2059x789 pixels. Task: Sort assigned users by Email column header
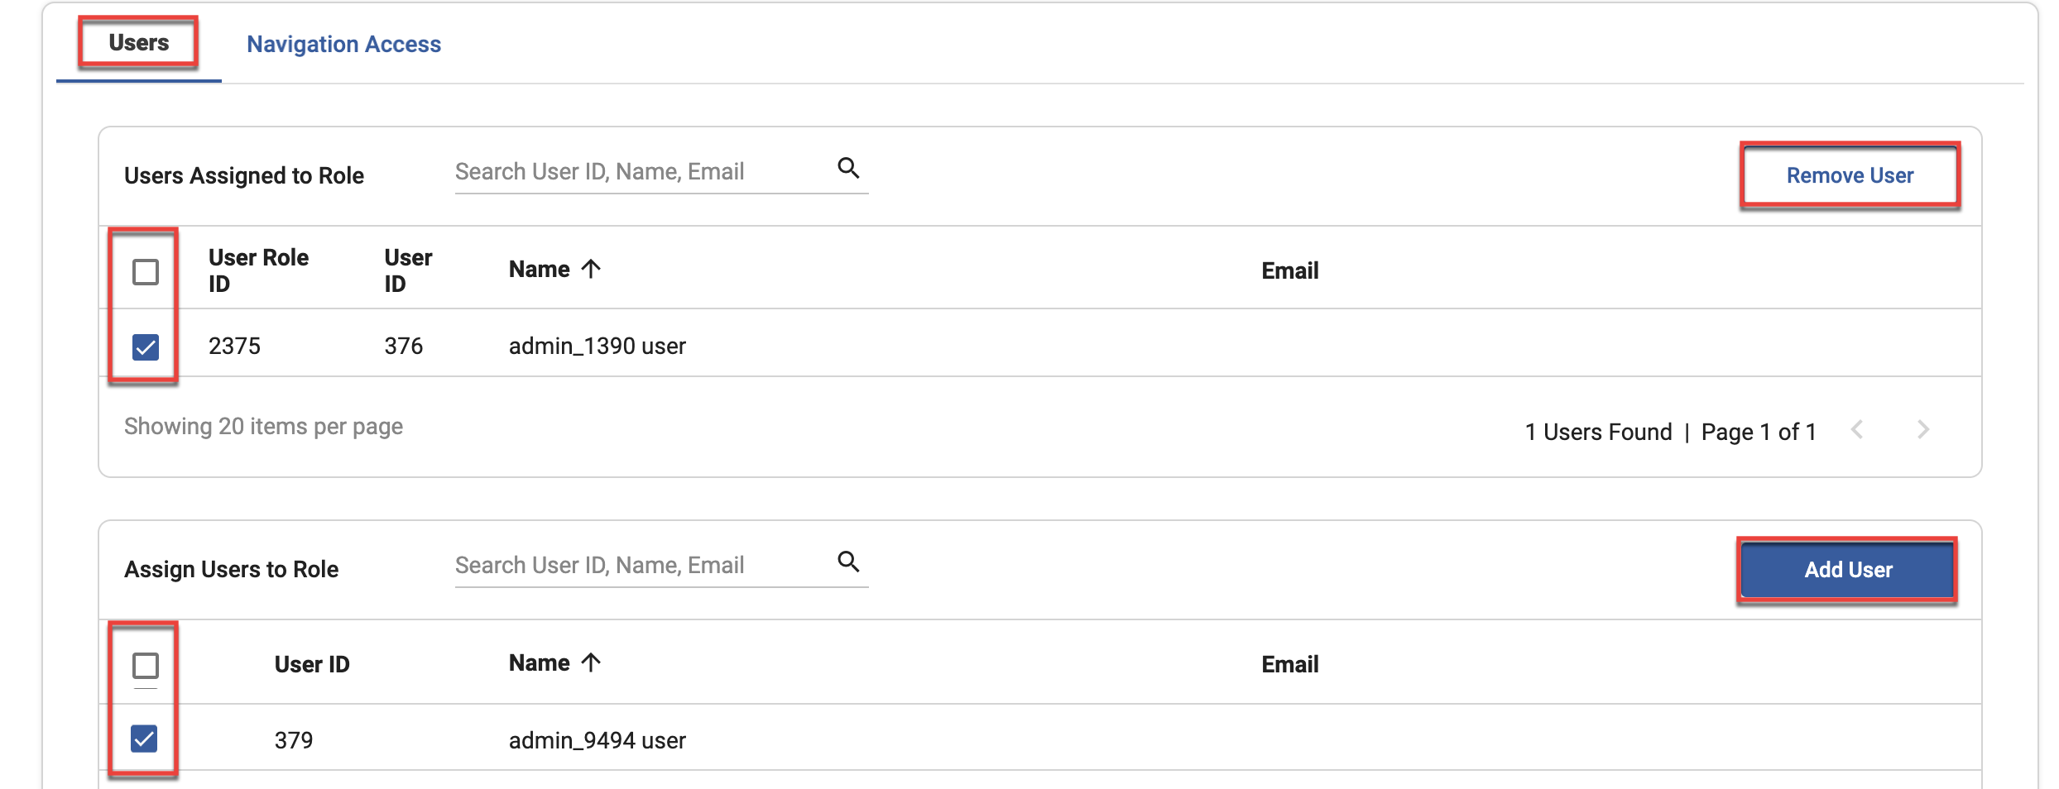[x=1289, y=270]
